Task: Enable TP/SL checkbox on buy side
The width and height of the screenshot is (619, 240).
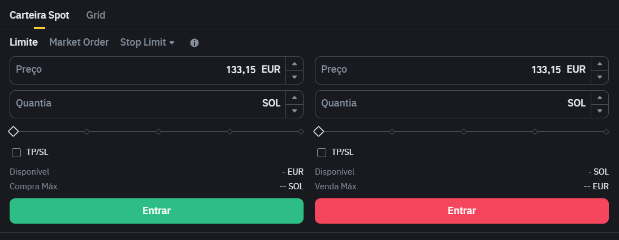Action: click(x=16, y=153)
